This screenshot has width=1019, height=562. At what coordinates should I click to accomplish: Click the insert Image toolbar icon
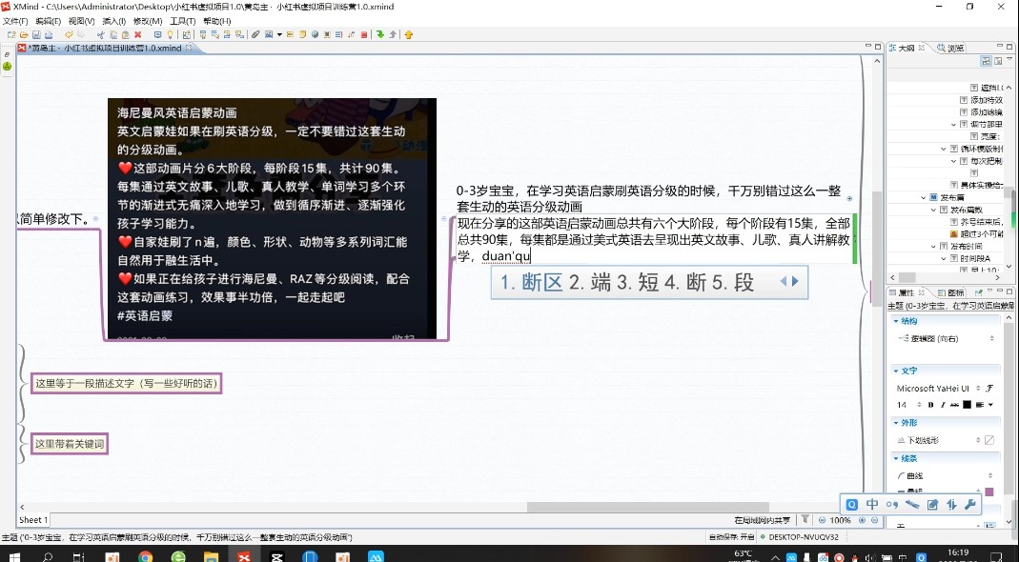[x=269, y=35]
